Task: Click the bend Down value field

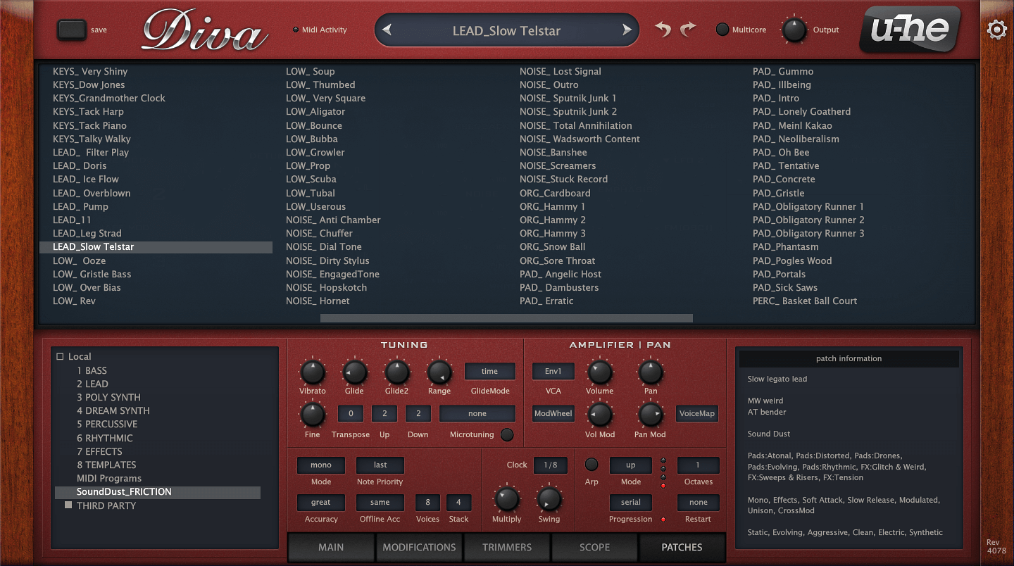Action: tap(418, 414)
